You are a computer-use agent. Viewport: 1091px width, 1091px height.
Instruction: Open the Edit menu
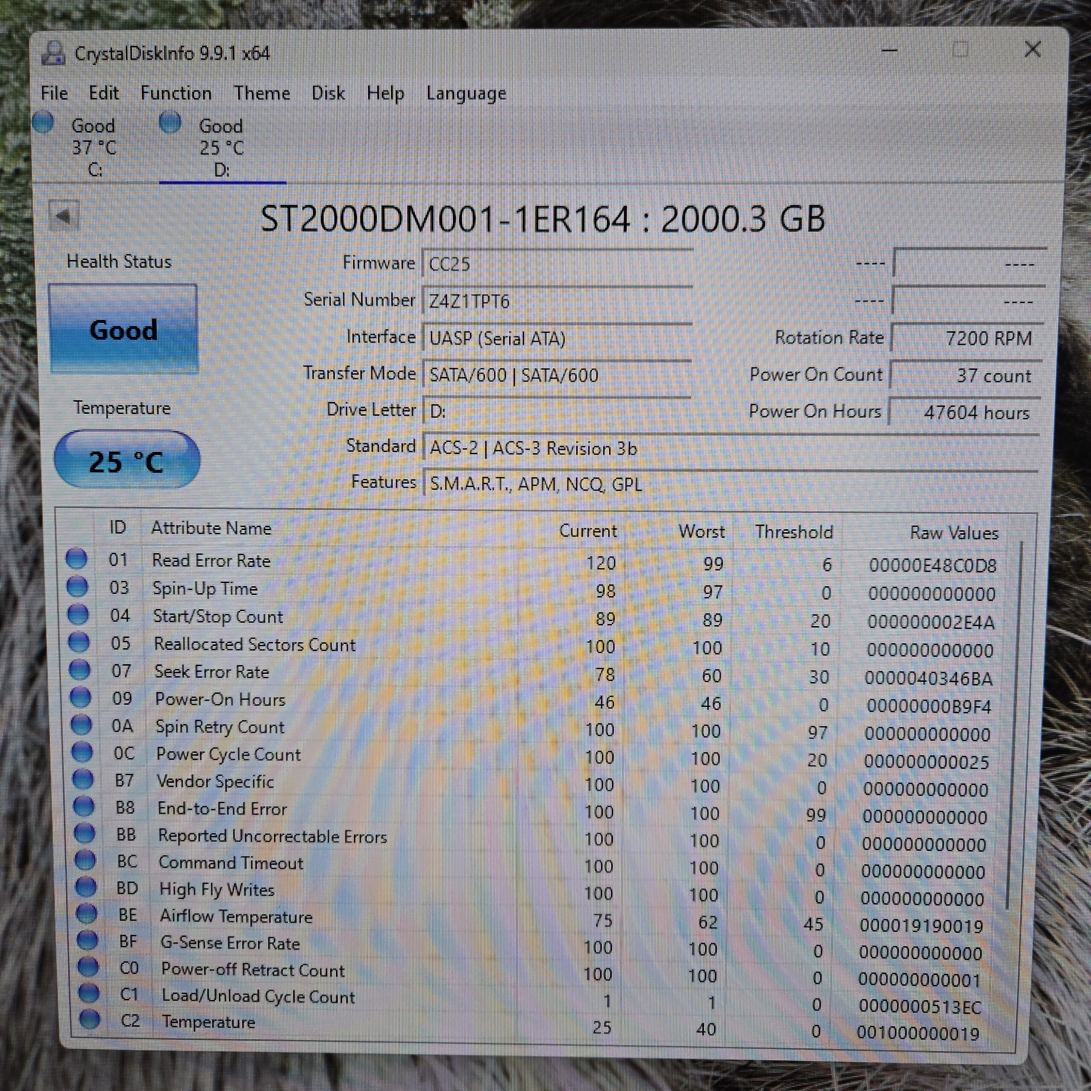(104, 92)
